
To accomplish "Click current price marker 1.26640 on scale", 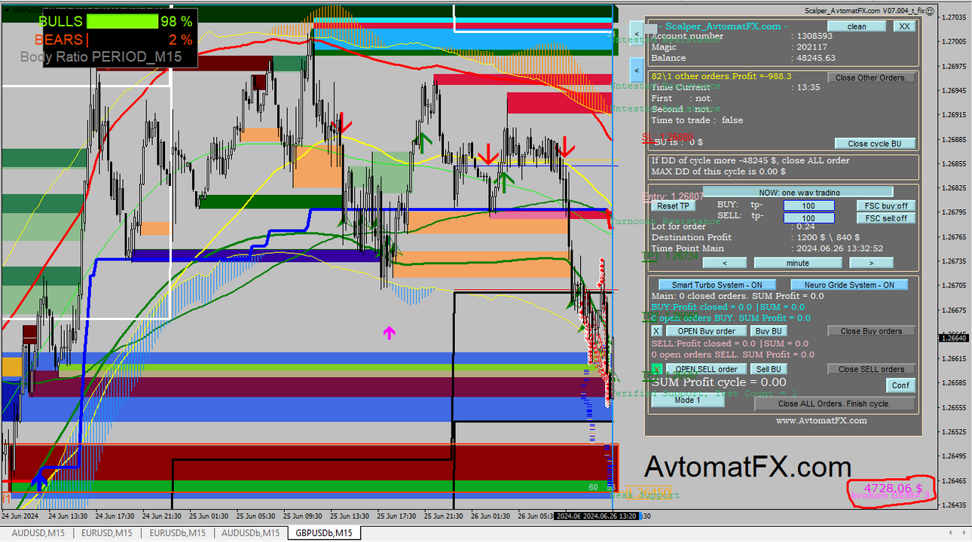I will [954, 338].
